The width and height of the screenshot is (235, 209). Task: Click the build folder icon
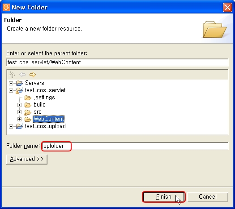click(x=28, y=105)
